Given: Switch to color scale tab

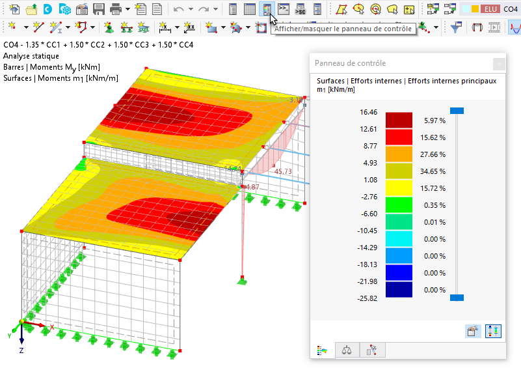Looking at the screenshot, I should pyautogui.click(x=323, y=350).
